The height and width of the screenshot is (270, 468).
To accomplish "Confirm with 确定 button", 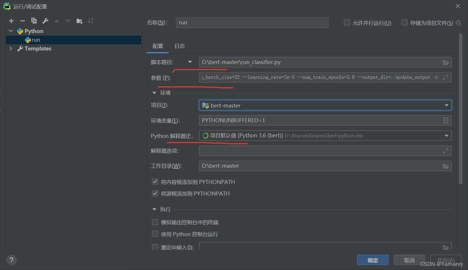I will click(373, 260).
